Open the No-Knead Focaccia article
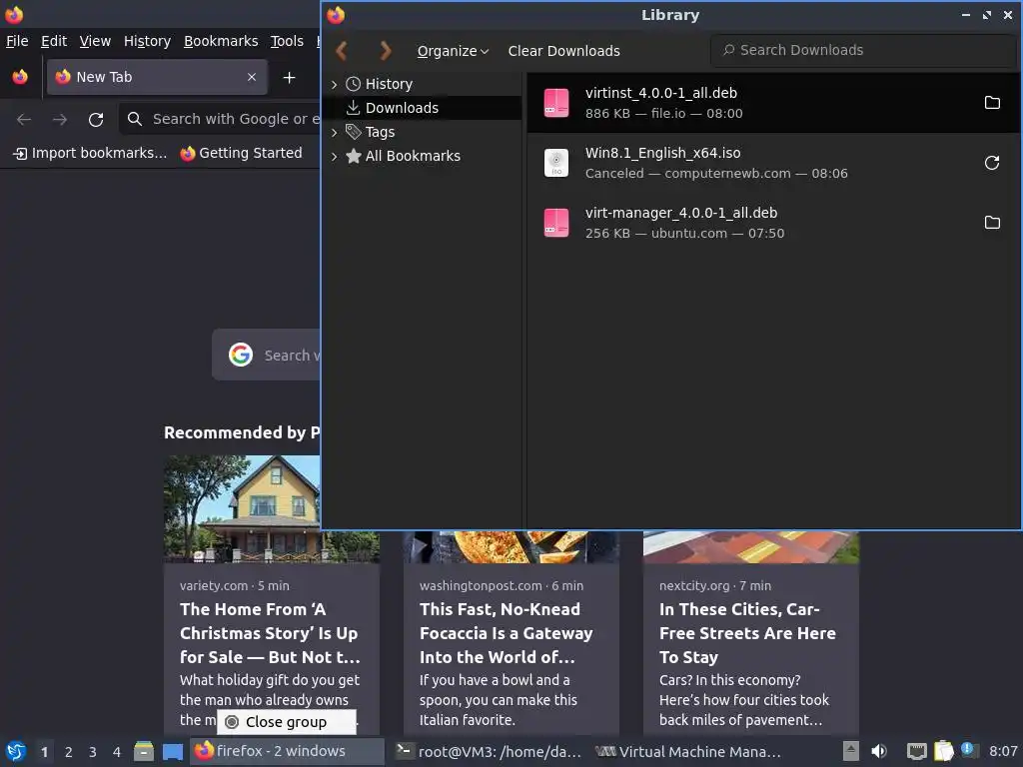The width and height of the screenshot is (1023, 767). coord(506,632)
